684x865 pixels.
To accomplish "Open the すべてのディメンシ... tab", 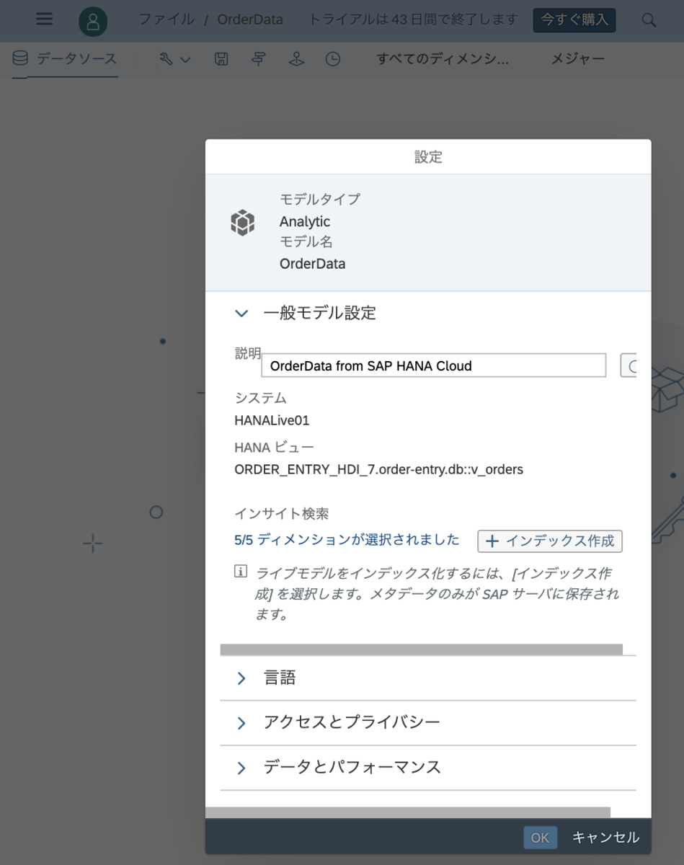I will 443,59.
